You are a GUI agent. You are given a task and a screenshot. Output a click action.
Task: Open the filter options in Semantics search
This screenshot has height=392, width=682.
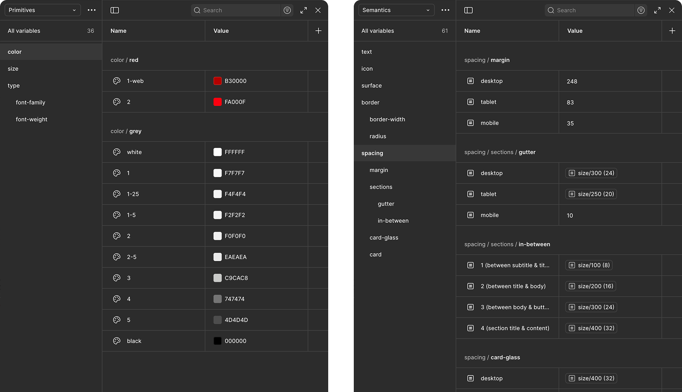pos(641,10)
